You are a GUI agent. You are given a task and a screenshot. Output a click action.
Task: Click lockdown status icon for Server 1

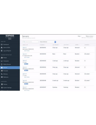[85, 48]
